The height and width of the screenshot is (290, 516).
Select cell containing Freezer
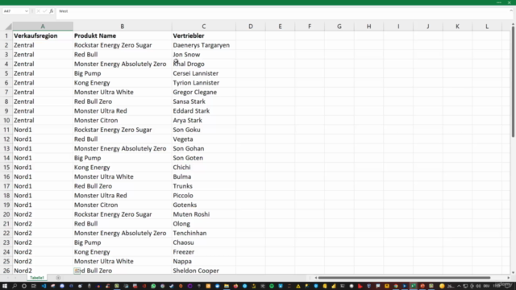coord(204,252)
